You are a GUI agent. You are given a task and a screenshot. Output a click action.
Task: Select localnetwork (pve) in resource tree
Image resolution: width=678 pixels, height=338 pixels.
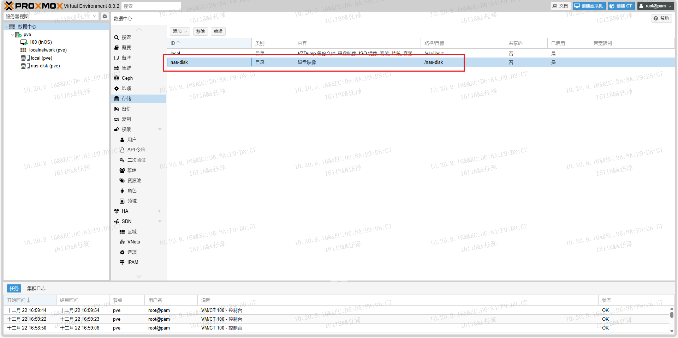[48, 50]
